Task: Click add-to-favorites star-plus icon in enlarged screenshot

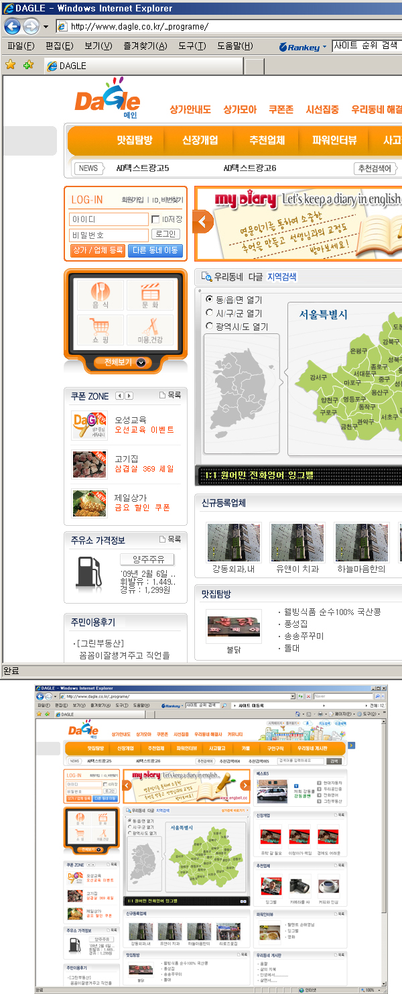Action: (x=28, y=65)
